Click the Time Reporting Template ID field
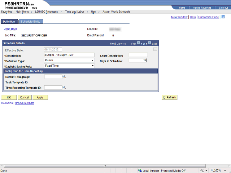Image resolution: width=231 pixels, height=173 pixels. [53, 88]
